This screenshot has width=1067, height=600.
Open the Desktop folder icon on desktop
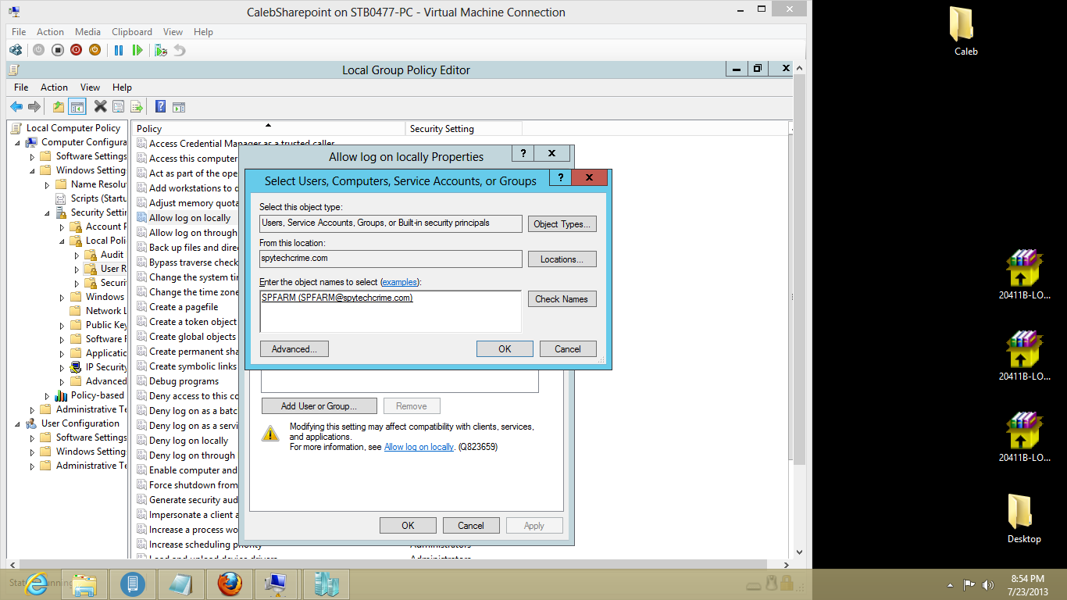[1023, 519]
